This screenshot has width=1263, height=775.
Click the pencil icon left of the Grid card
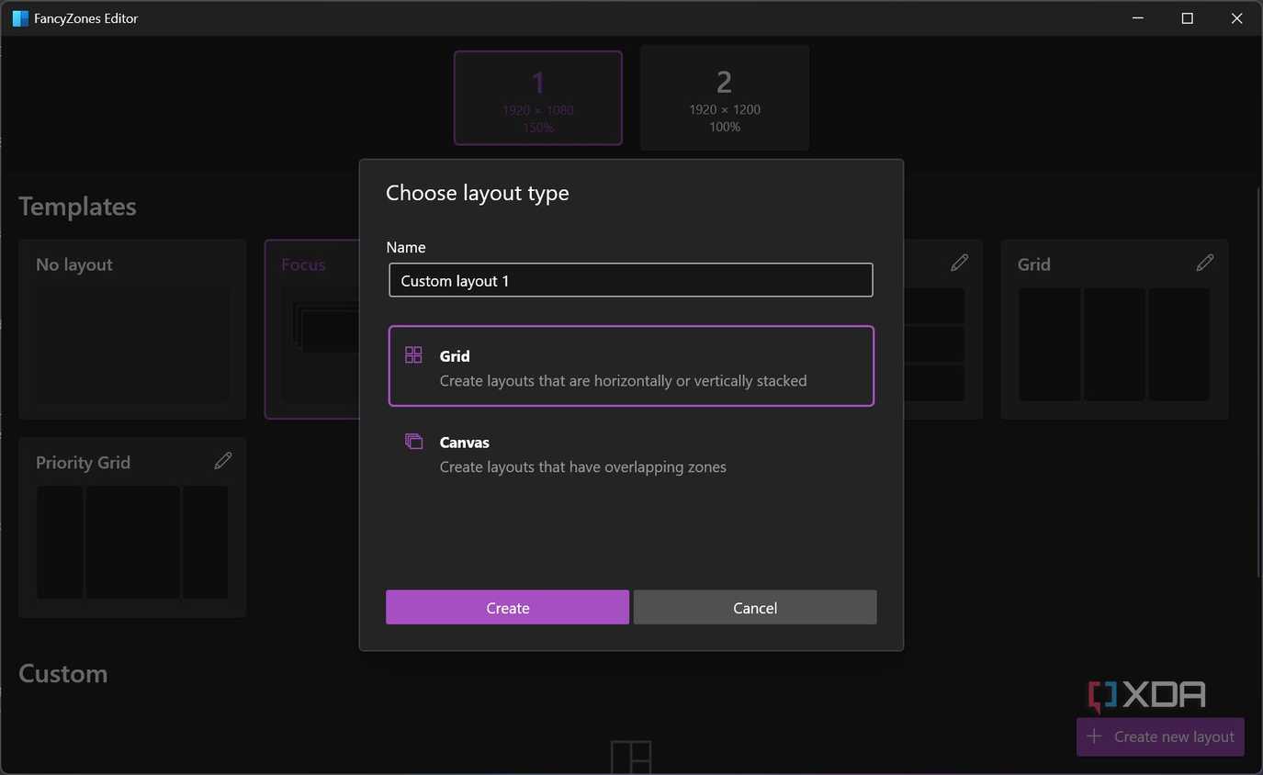pyautogui.click(x=960, y=263)
